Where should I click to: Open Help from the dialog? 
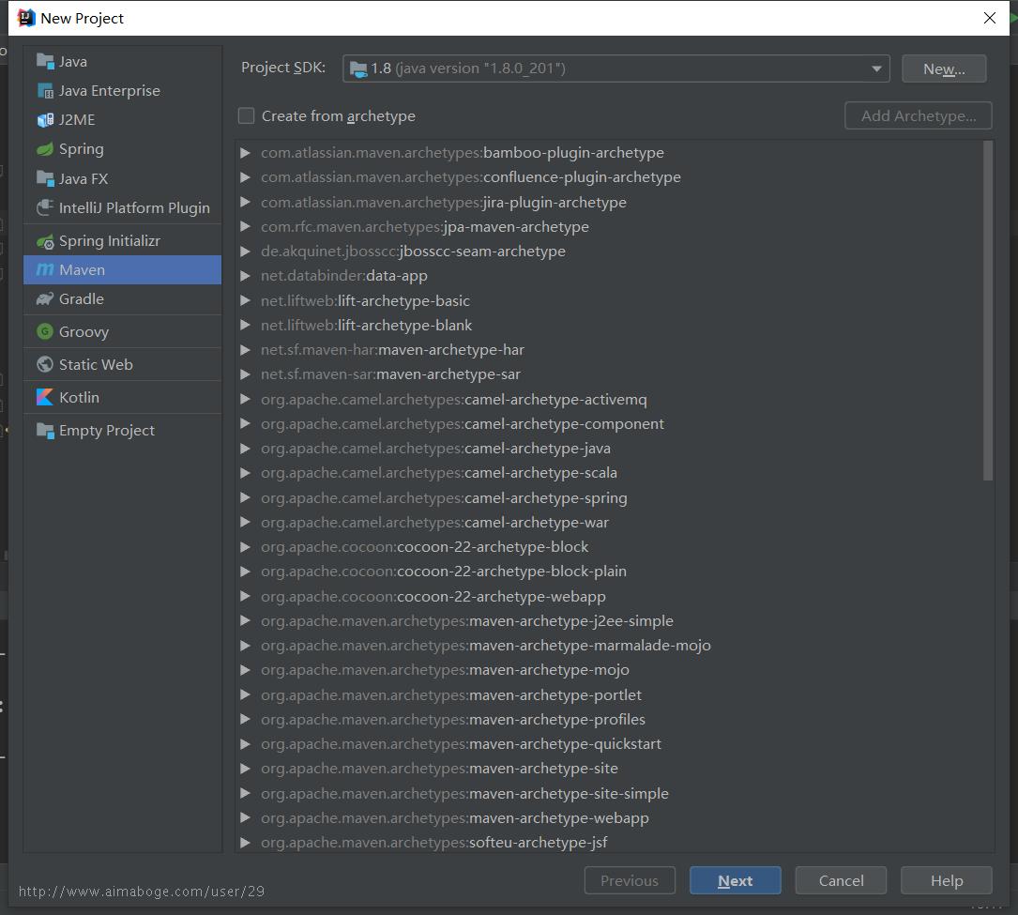[946, 880]
